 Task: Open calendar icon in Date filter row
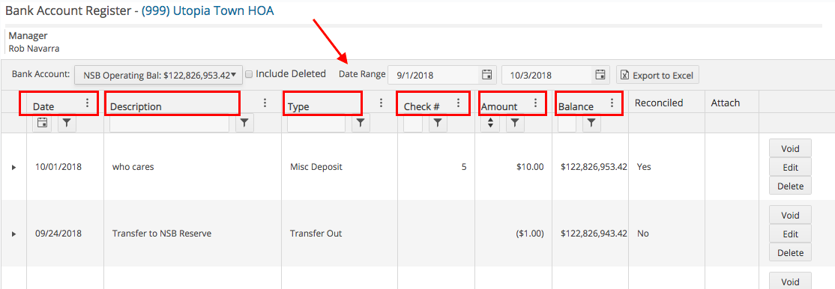(42, 123)
